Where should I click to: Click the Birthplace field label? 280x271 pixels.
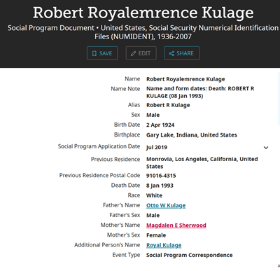click(x=127, y=135)
